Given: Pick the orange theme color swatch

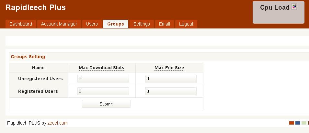Looking at the screenshot, I should pos(292,123).
